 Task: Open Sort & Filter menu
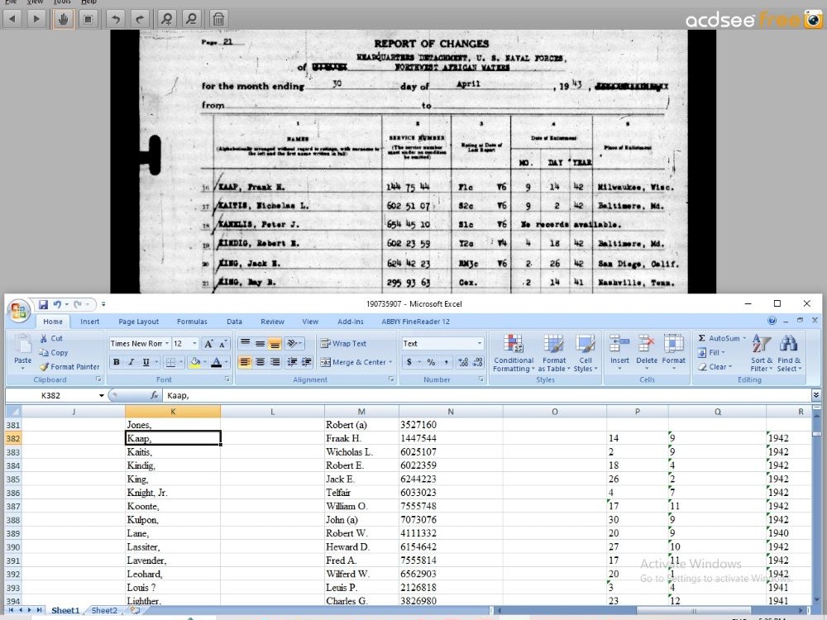(x=761, y=353)
